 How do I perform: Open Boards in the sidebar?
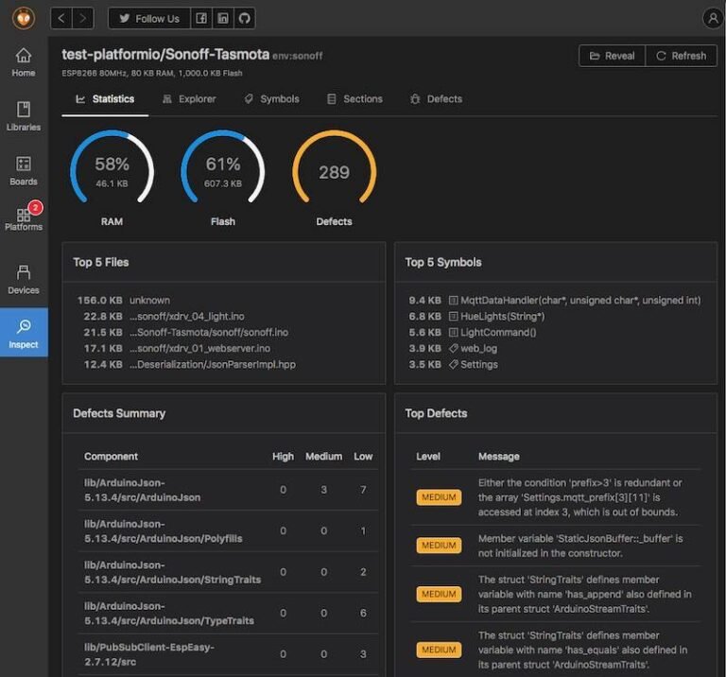pos(24,171)
